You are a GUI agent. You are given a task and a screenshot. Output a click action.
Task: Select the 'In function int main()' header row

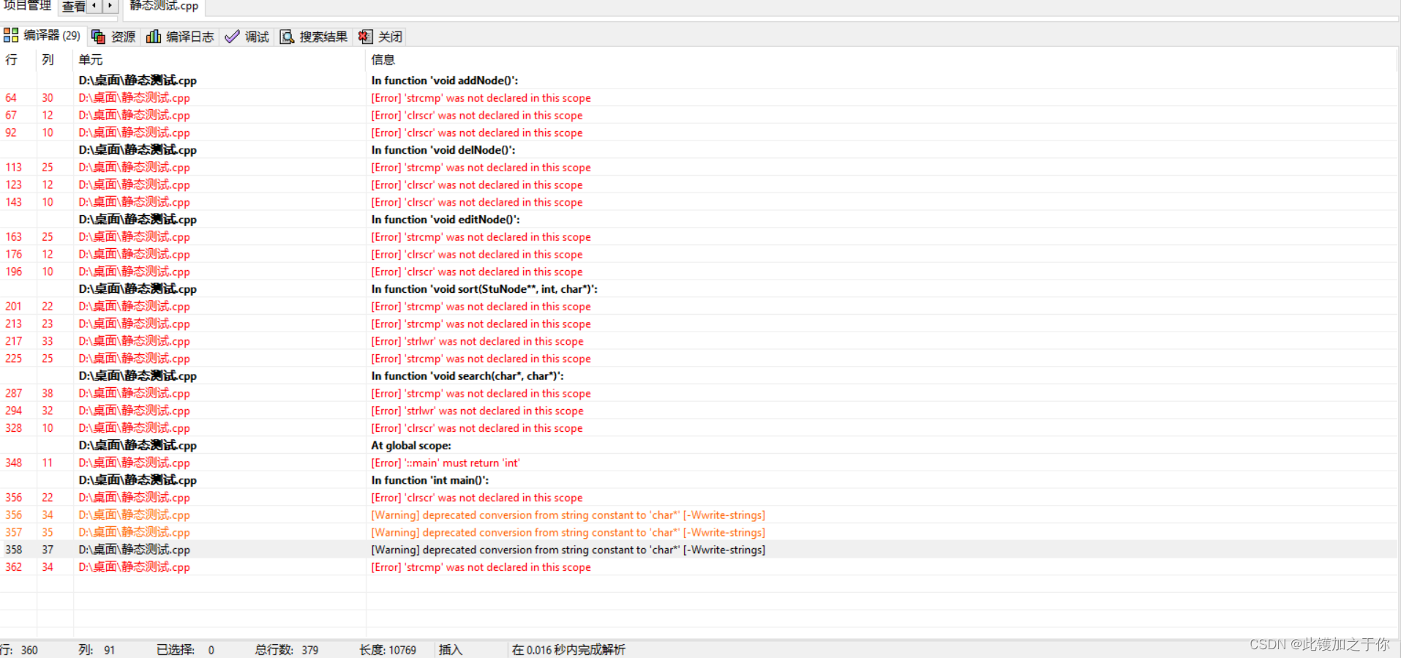click(699, 480)
